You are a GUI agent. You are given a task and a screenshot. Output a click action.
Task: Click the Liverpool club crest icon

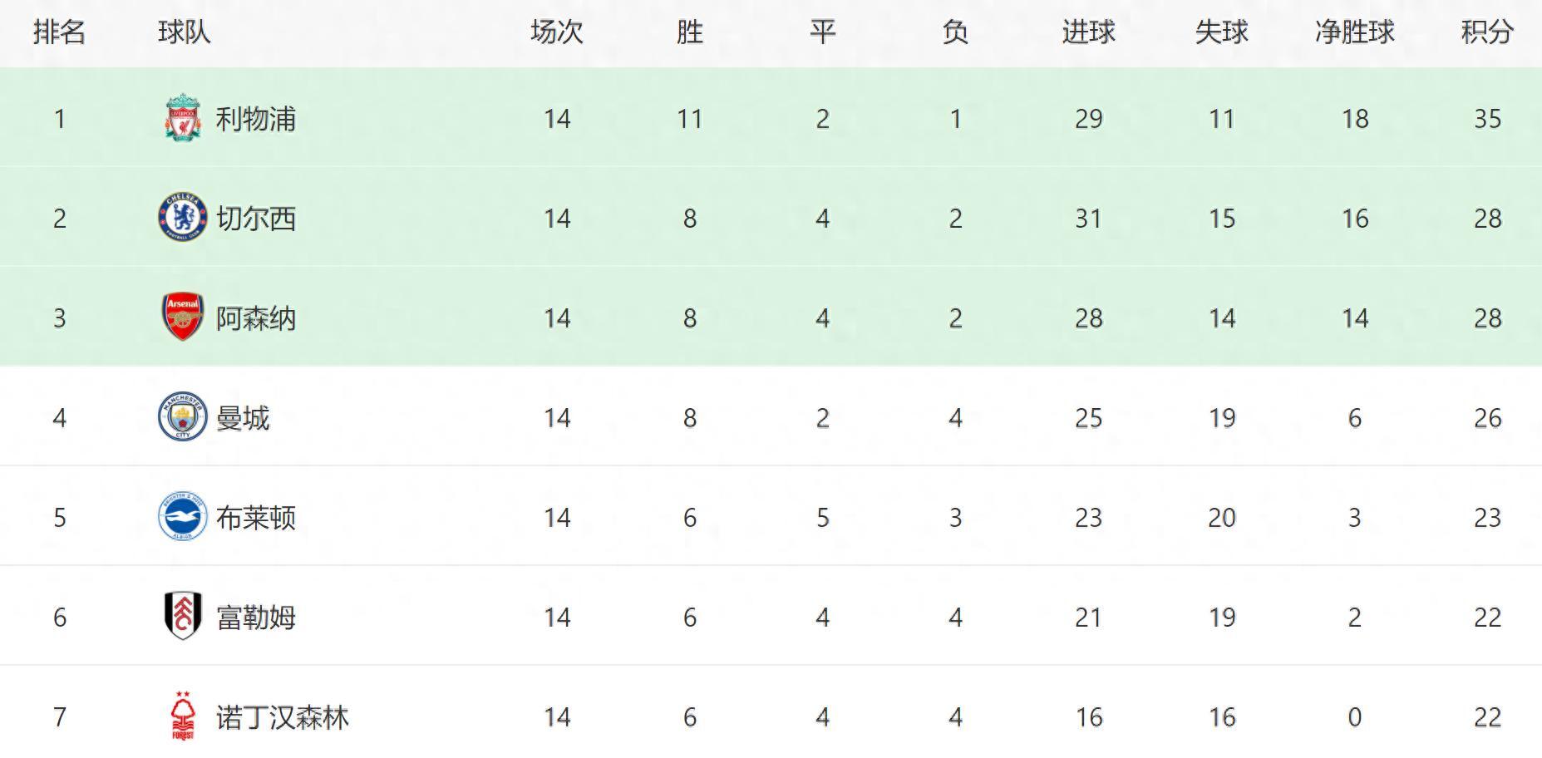coord(182,118)
